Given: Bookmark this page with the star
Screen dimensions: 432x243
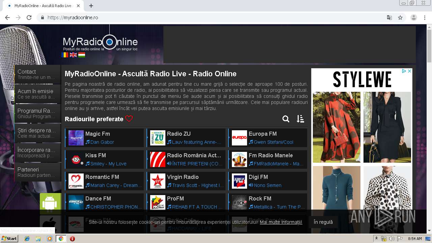Looking at the screenshot, I should pyautogui.click(x=400, y=18).
